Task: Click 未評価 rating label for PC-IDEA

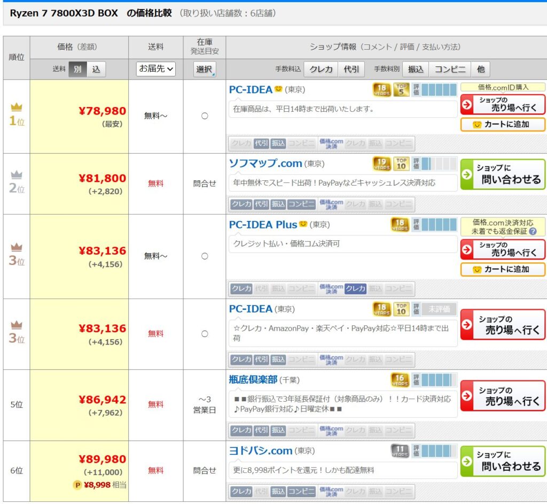Action: click(x=439, y=309)
